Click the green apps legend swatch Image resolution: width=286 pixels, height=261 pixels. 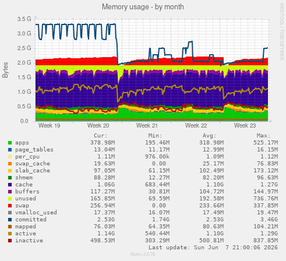click(x=10, y=143)
